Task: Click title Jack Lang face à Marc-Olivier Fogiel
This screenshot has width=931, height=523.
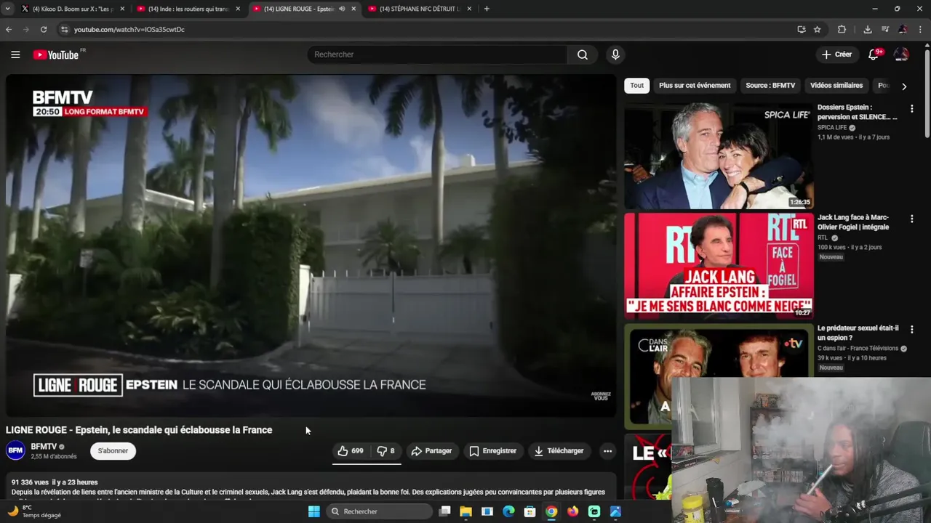Action: click(853, 222)
